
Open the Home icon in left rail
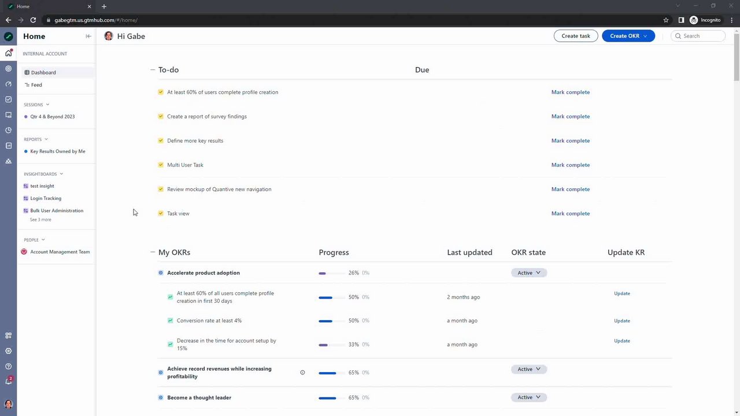click(8, 53)
